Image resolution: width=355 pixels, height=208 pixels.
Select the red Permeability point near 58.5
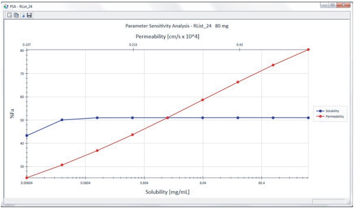click(203, 100)
